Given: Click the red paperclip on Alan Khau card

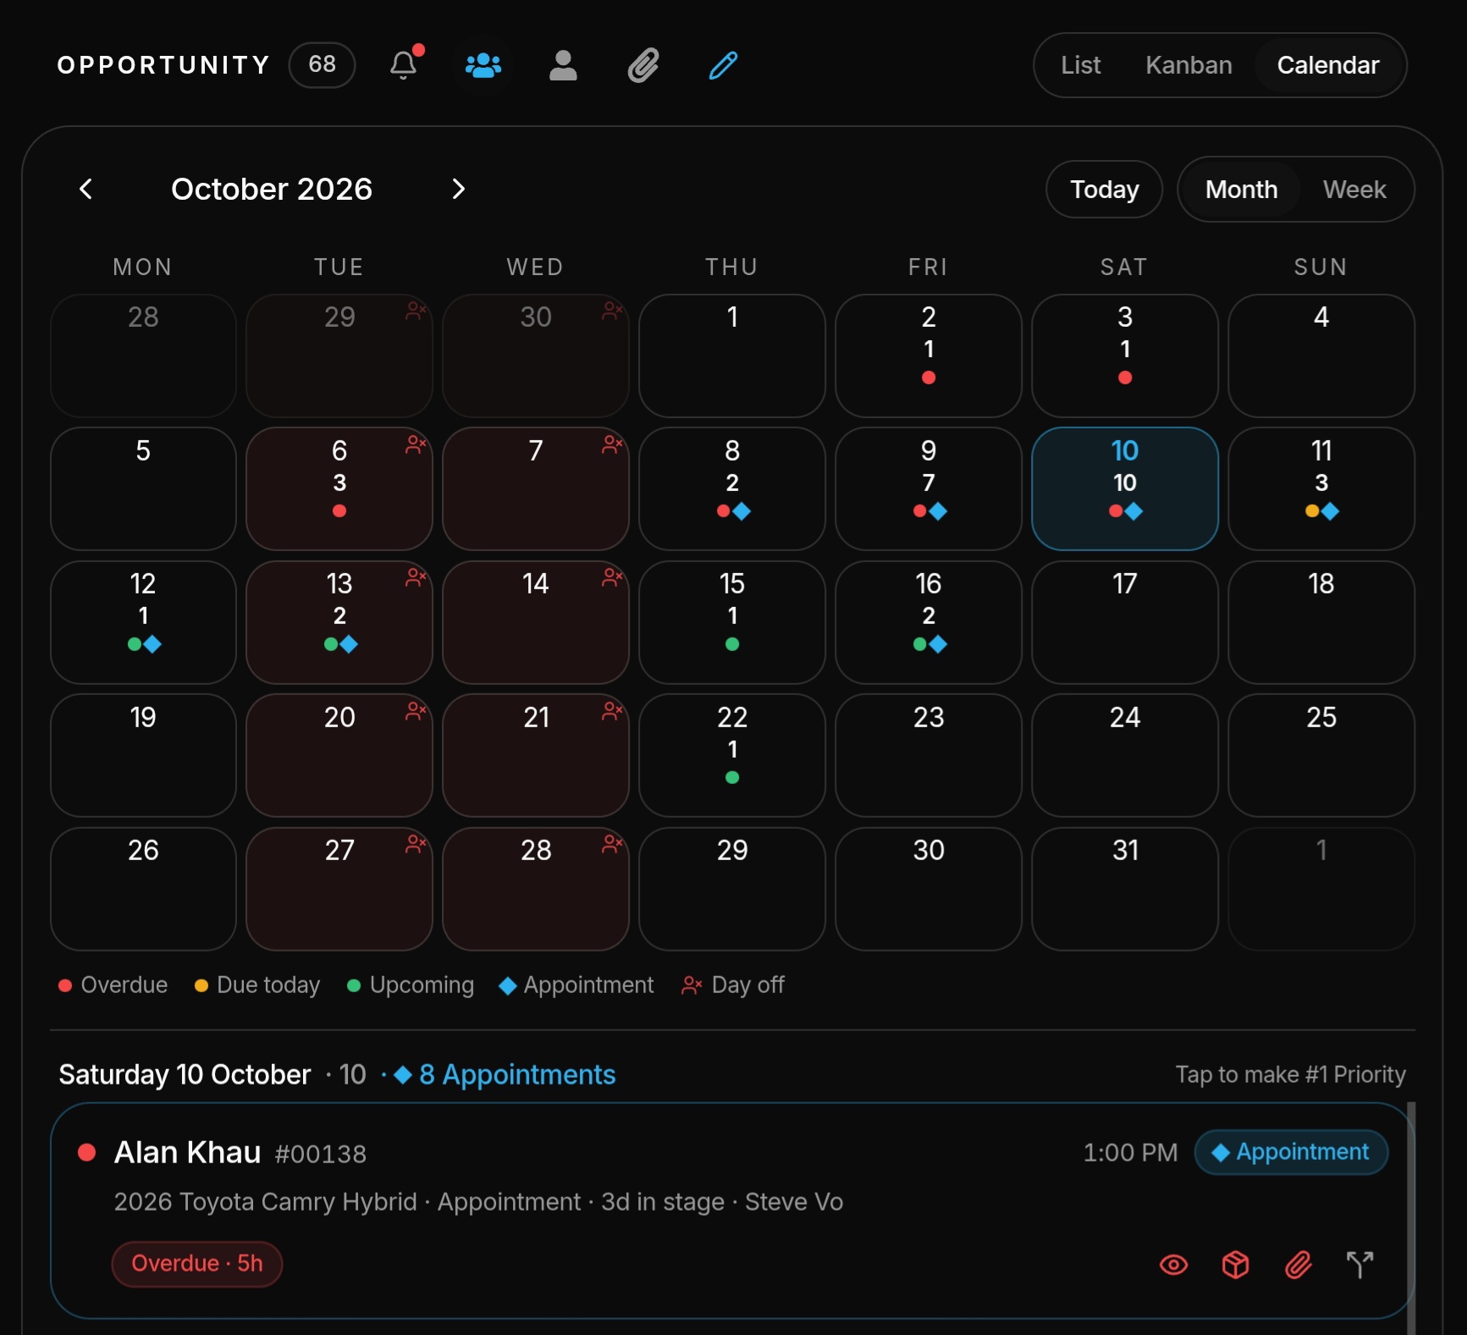Looking at the screenshot, I should coord(1298,1265).
